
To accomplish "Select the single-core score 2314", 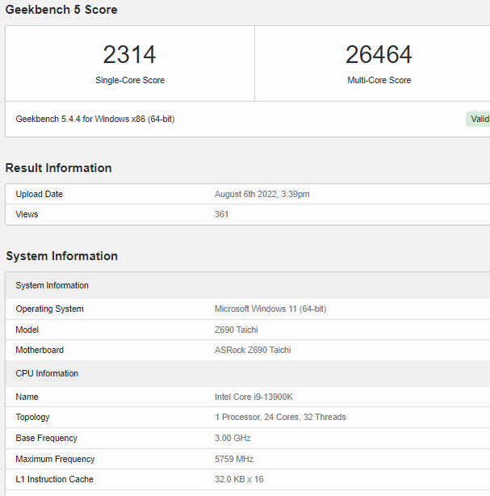I will (x=130, y=55).
